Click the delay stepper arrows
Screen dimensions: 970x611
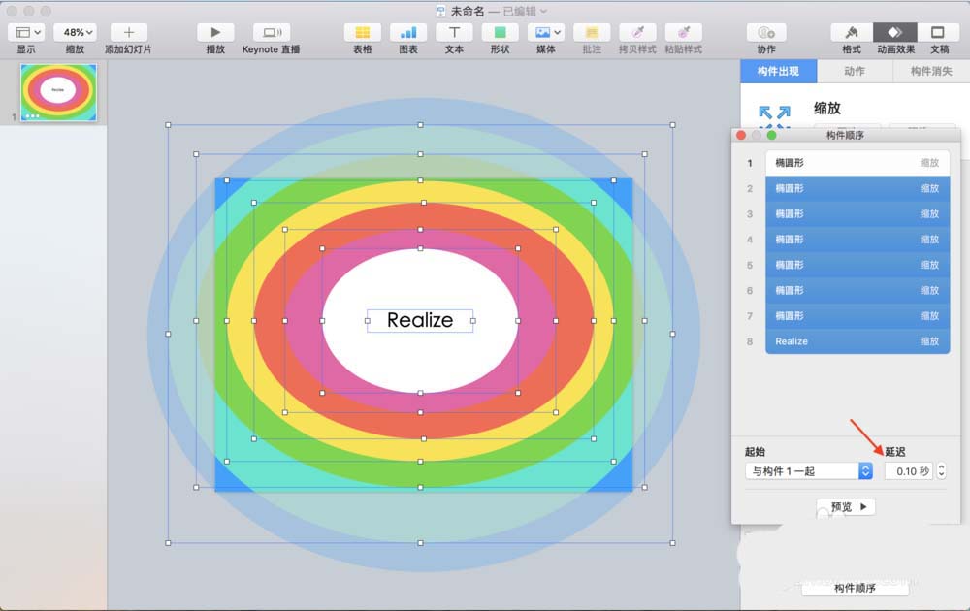[941, 471]
